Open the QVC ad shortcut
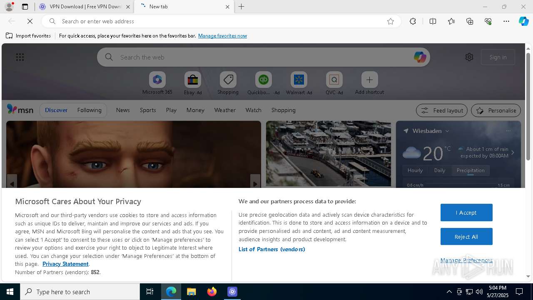 coord(334,83)
